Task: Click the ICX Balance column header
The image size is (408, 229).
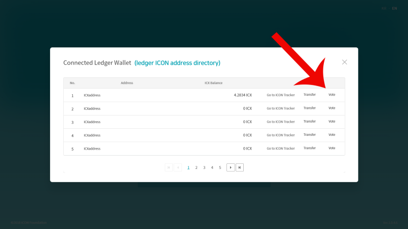Action: (x=213, y=83)
